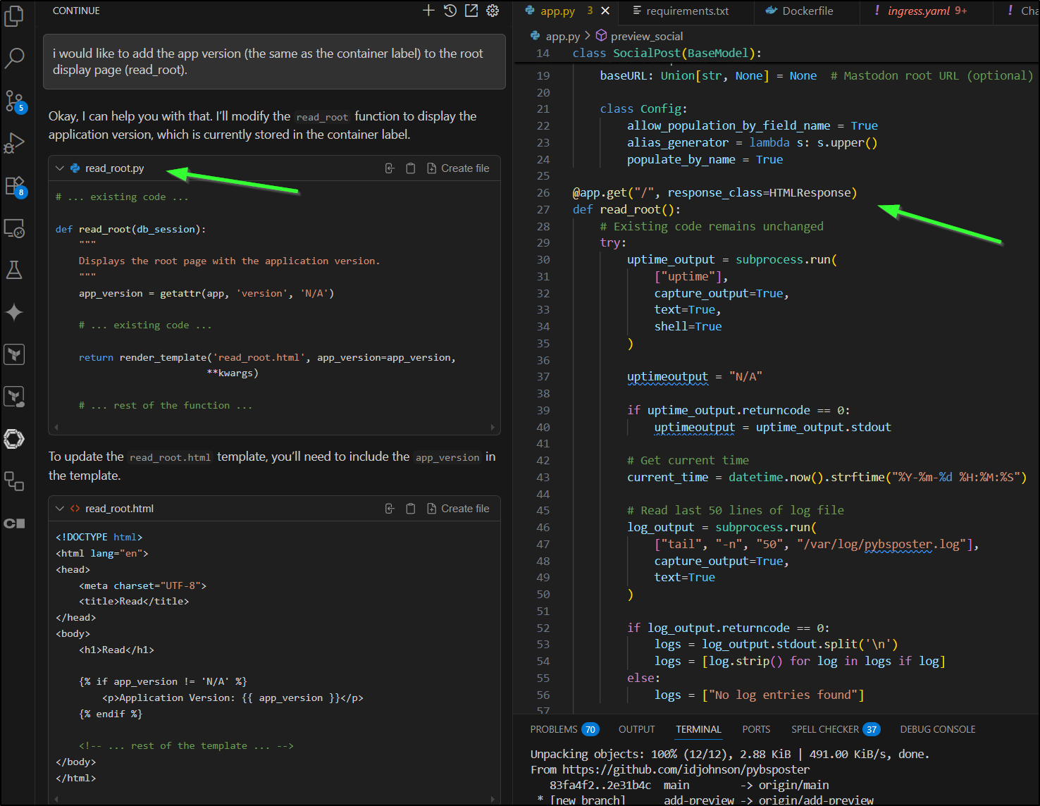Open the preview_social breadcrumb dropdown

[x=646, y=36]
